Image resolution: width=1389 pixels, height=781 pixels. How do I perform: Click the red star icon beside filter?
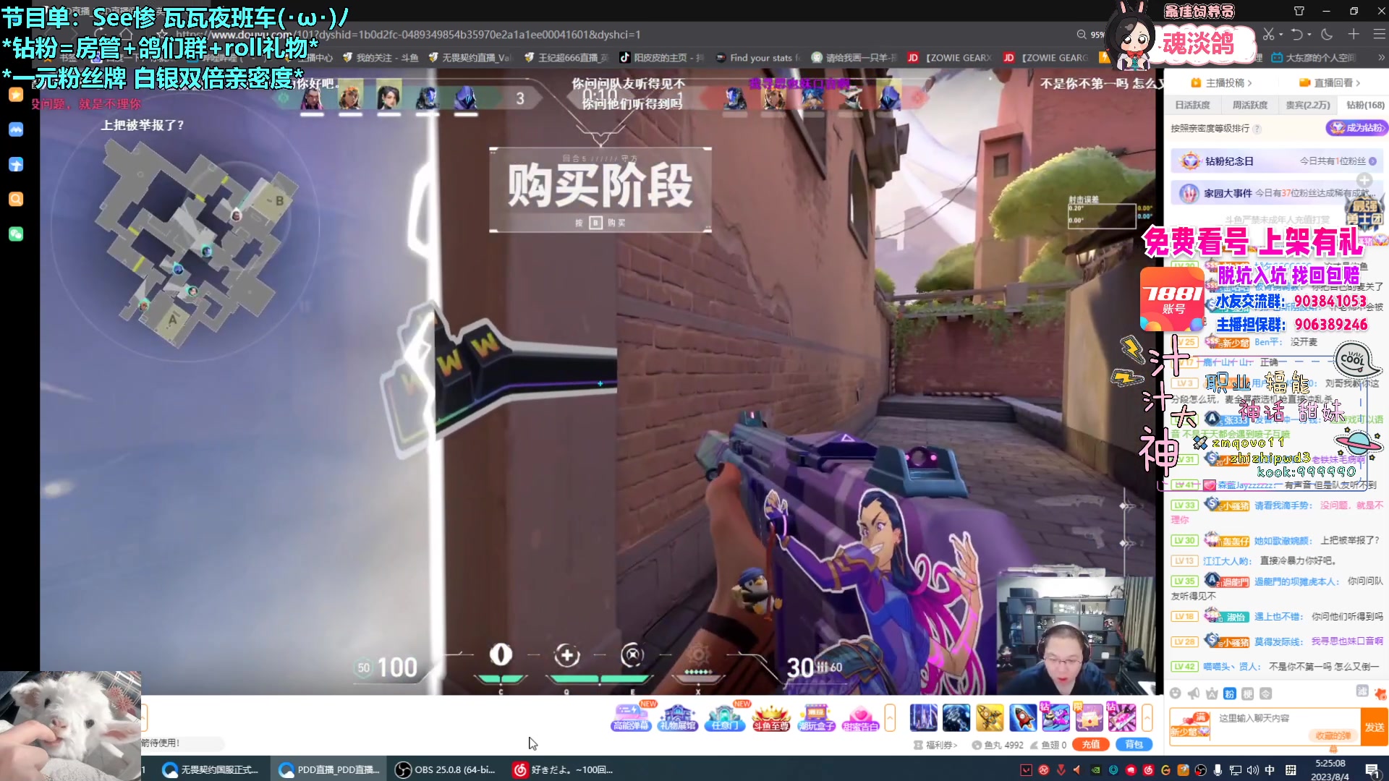click(1380, 693)
